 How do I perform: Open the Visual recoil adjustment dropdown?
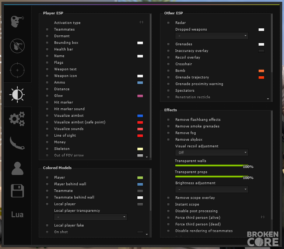211,152
